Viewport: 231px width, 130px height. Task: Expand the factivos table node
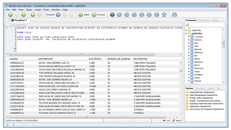pos(189,40)
